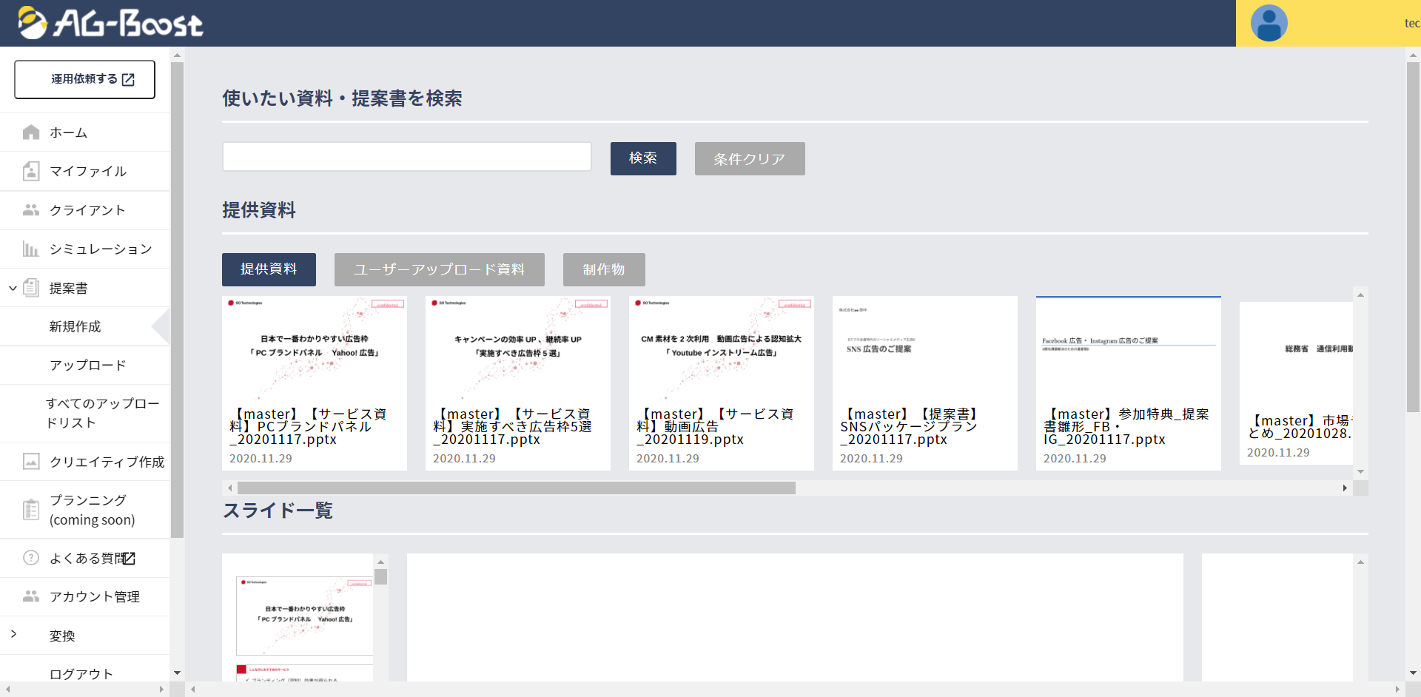Click the FAQ question mark icon
The image size is (1421, 697).
click(31, 558)
